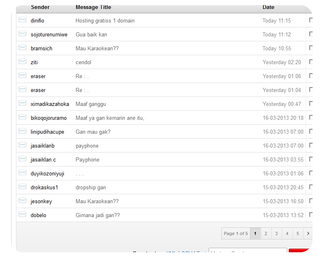This screenshot has width=324, height=258.
Task: Sort by the Sender column header
Action: coord(40,7)
